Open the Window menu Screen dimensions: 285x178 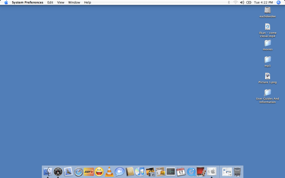coord(74,3)
